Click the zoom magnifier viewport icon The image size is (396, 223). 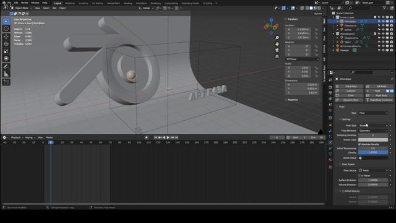(277, 38)
